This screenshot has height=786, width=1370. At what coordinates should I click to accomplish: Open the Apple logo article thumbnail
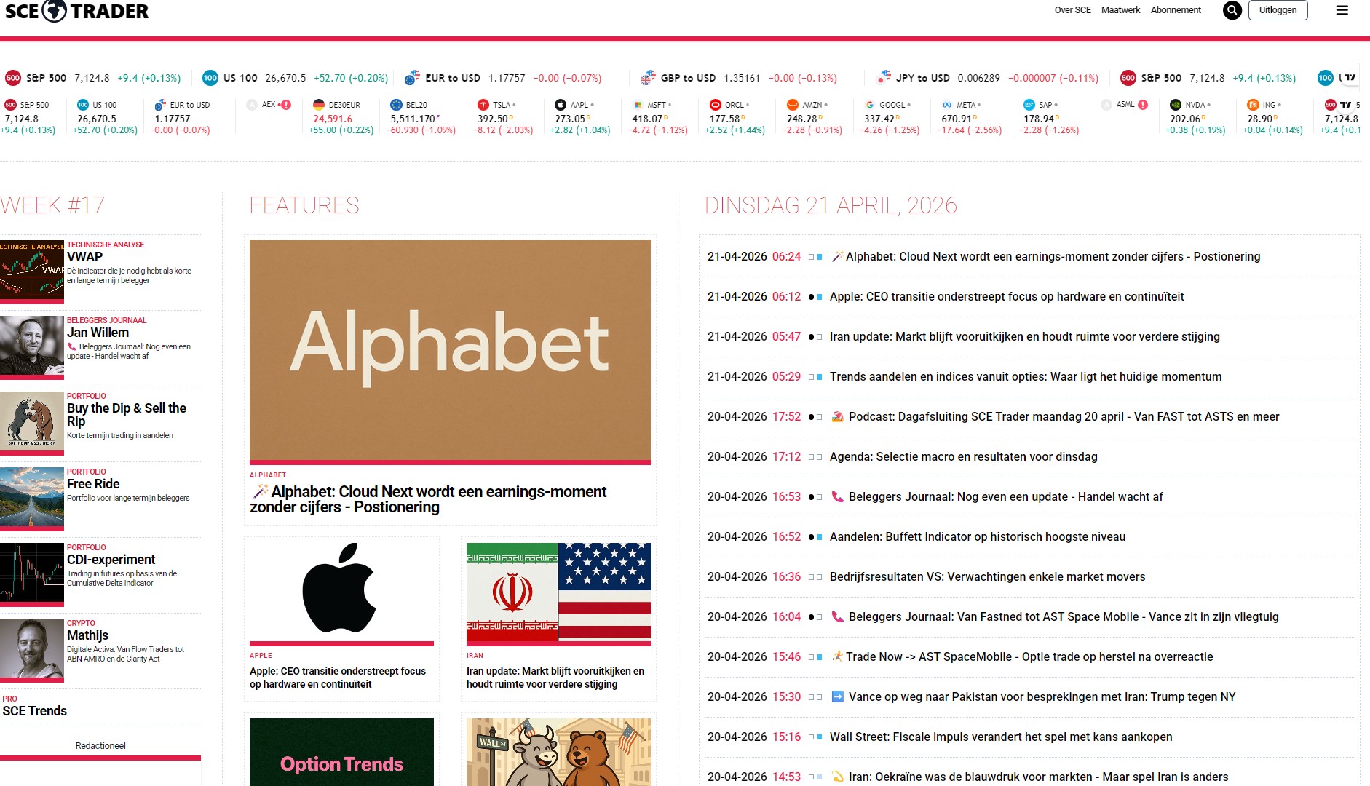pyautogui.click(x=341, y=592)
